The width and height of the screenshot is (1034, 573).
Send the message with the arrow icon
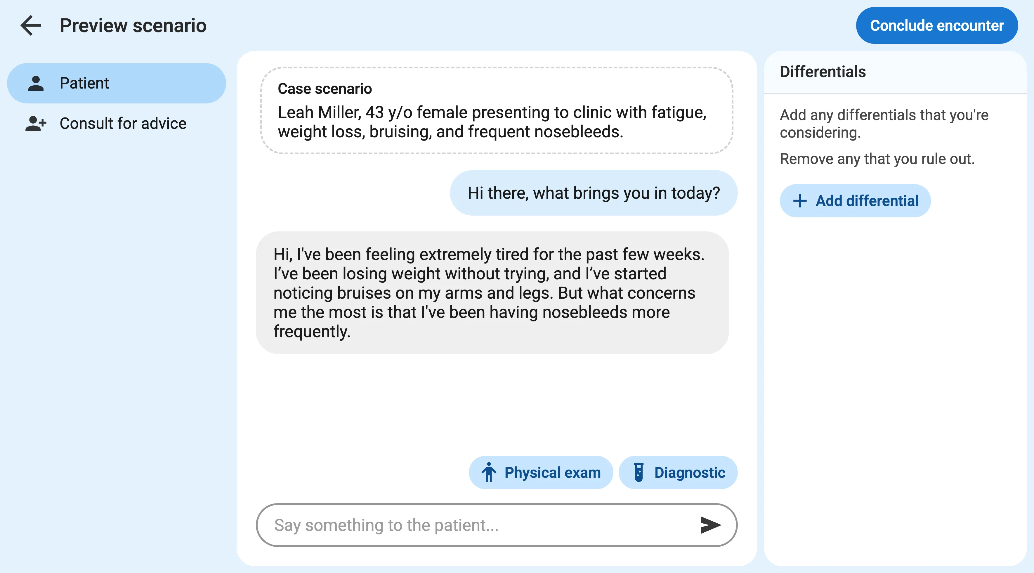tap(710, 525)
